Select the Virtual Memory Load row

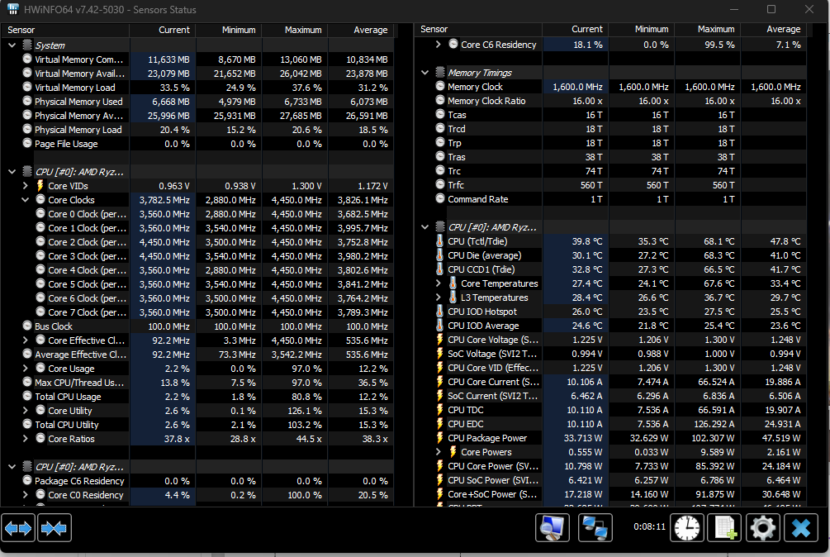pyautogui.click(x=197, y=88)
